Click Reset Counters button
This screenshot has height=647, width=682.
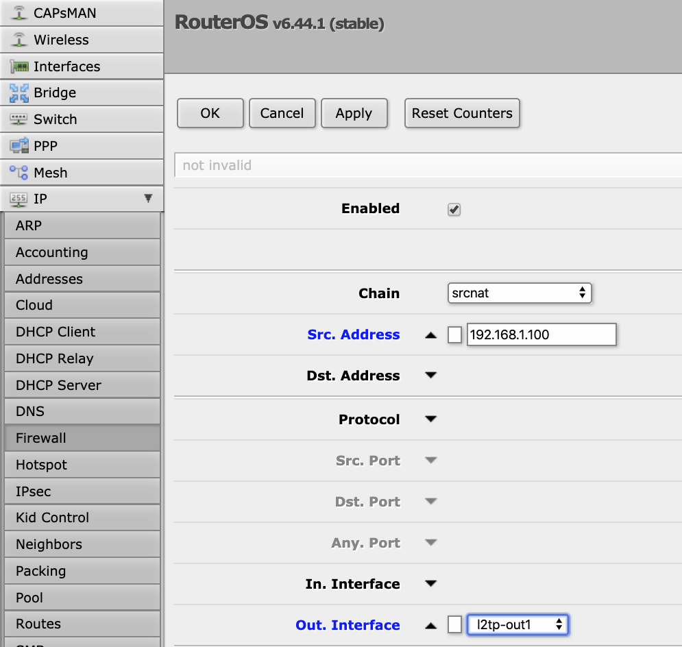[462, 113]
